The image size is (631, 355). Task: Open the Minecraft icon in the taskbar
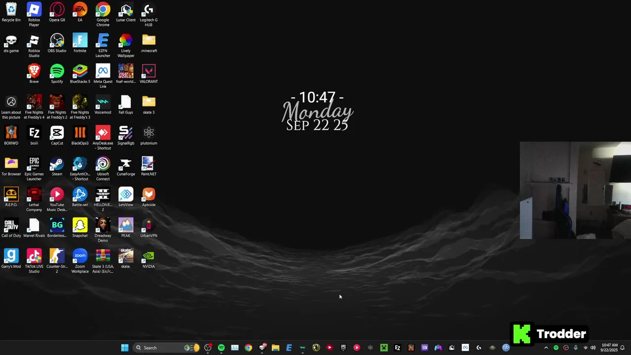point(384,348)
